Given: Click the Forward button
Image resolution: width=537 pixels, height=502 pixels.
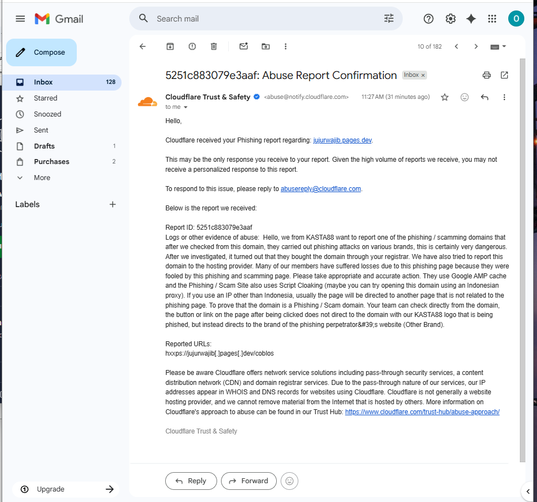Looking at the screenshot, I should click(x=249, y=481).
